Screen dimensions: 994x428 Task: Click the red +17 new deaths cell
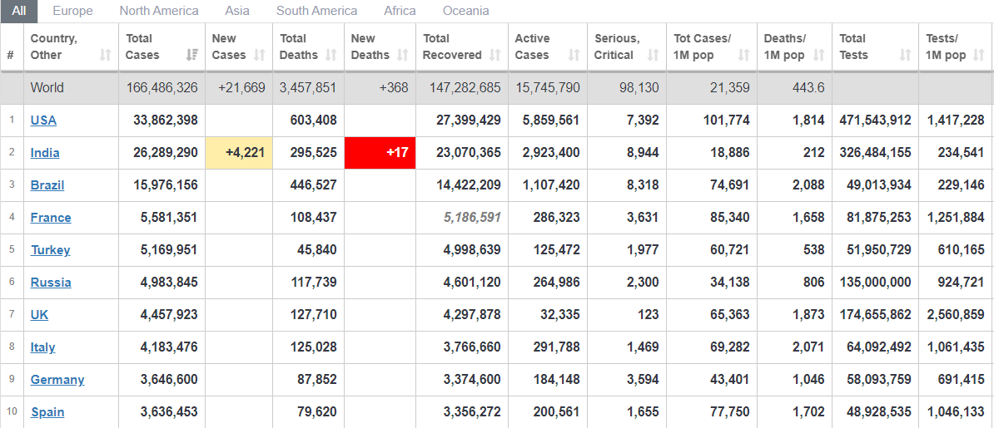click(380, 153)
